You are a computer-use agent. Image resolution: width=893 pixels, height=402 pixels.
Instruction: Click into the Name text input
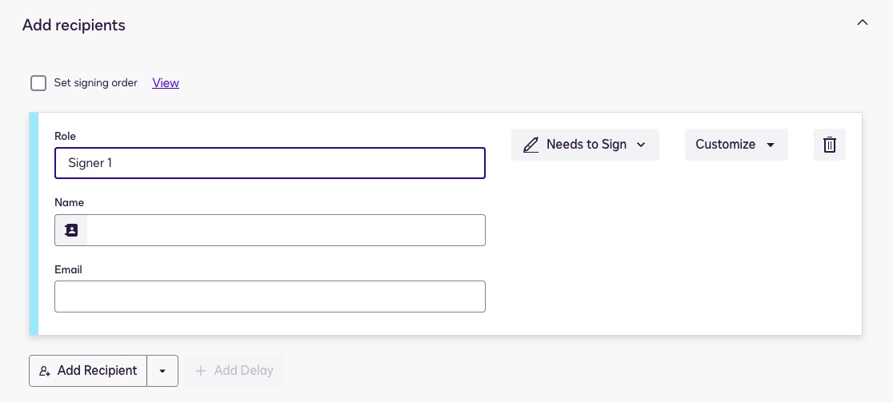[286, 230]
